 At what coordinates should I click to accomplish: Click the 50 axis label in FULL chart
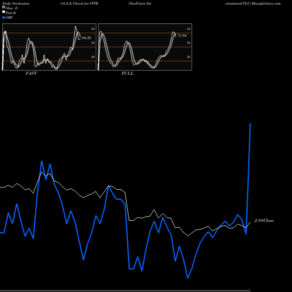coord(189,43)
